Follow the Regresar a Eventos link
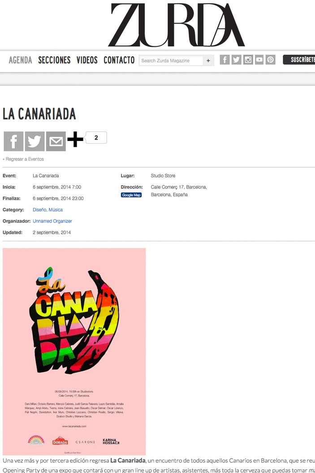 tap(25, 159)
